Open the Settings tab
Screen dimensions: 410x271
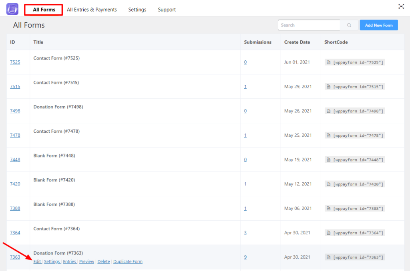click(x=137, y=10)
